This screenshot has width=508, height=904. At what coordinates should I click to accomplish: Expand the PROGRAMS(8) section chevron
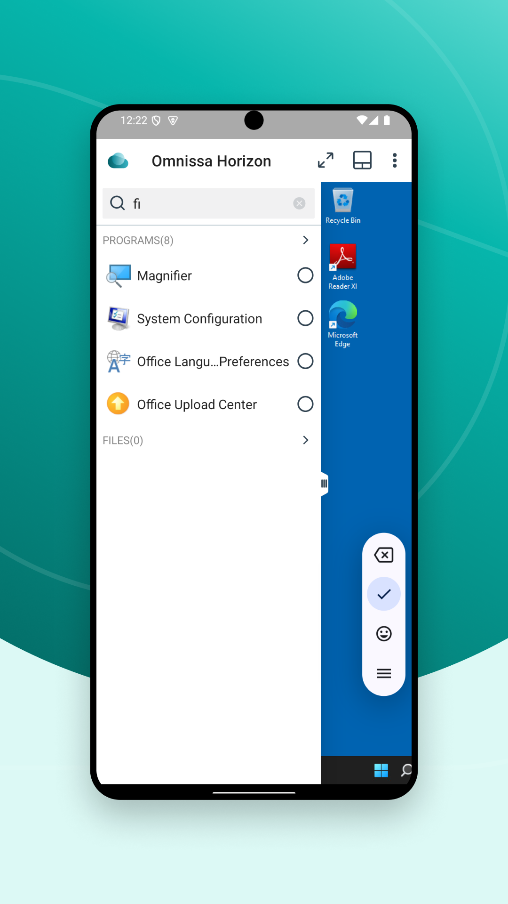click(x=306, y=240)
